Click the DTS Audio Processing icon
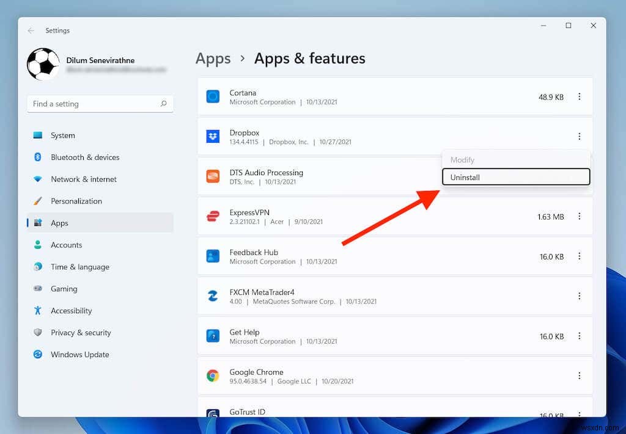Image resolution: width=626 pixels, height=434 pixels. pyautogui.click(x=212, y=176)
